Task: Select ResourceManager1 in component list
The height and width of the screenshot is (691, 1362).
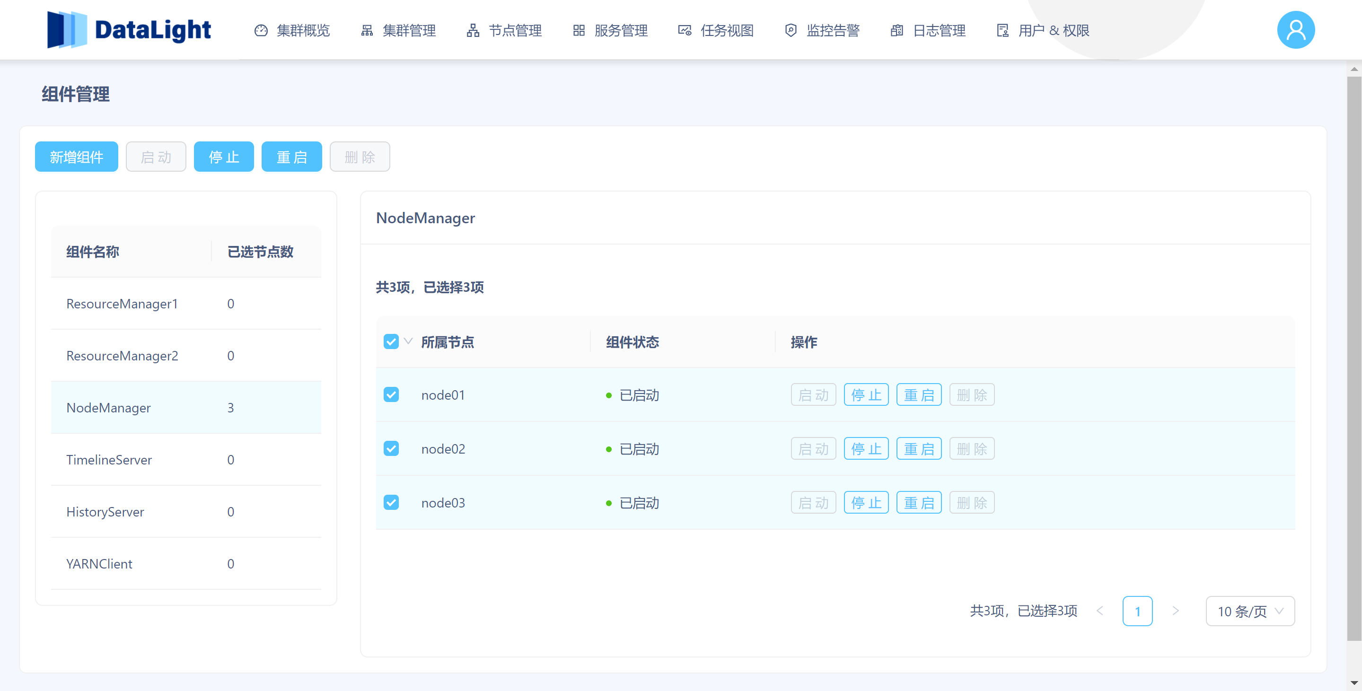Action: 186,304
